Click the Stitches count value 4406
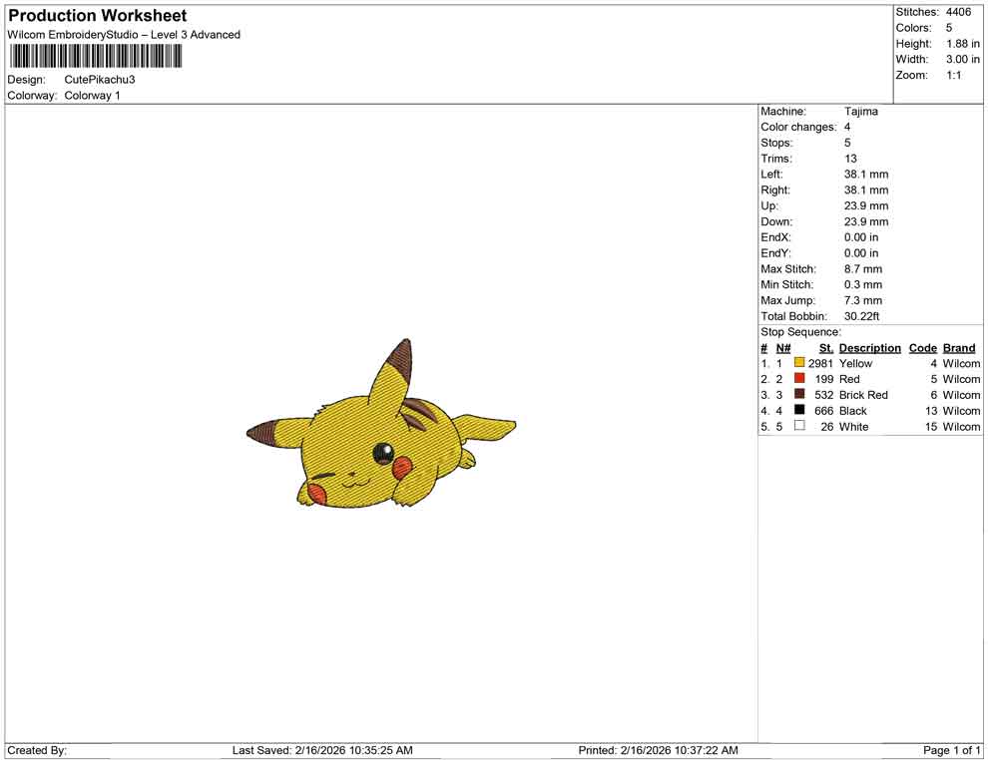 click(x=958, y=12)
